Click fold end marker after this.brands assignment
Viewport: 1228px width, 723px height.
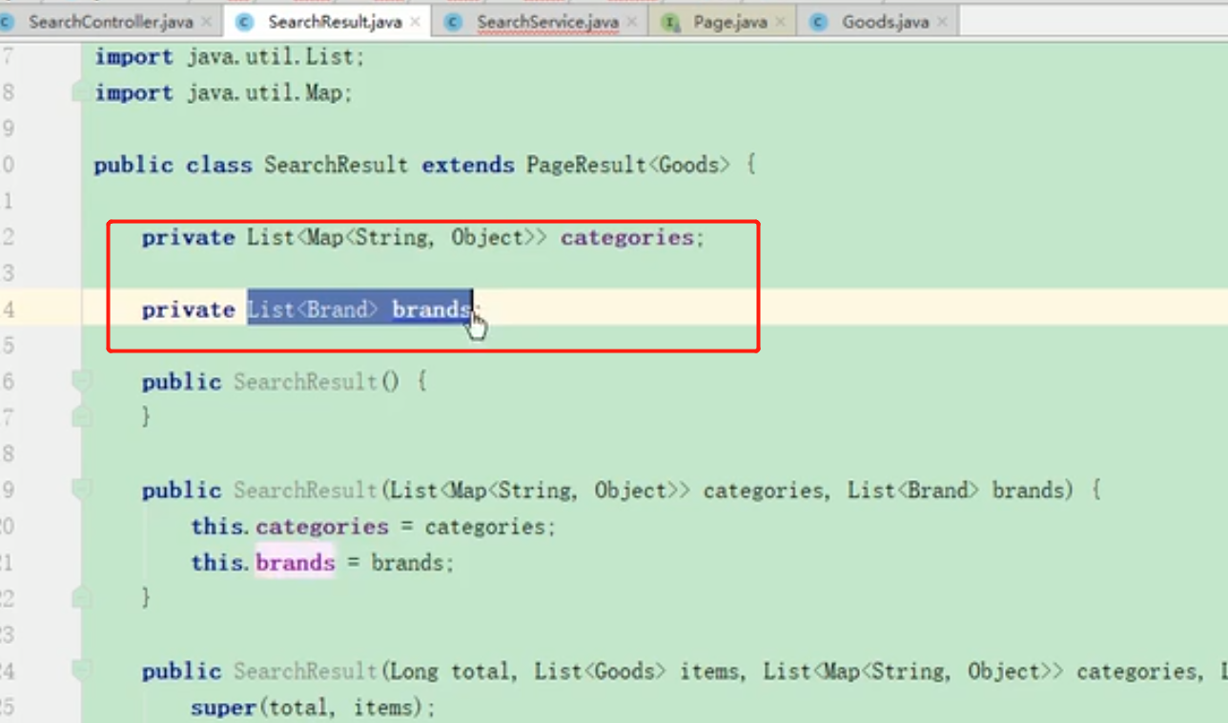click(x=82, y=597)
